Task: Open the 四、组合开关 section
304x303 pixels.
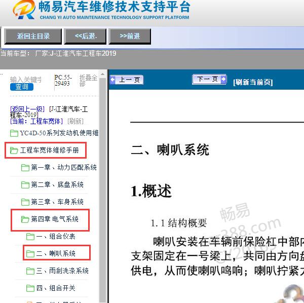Action: pos(56,288)
